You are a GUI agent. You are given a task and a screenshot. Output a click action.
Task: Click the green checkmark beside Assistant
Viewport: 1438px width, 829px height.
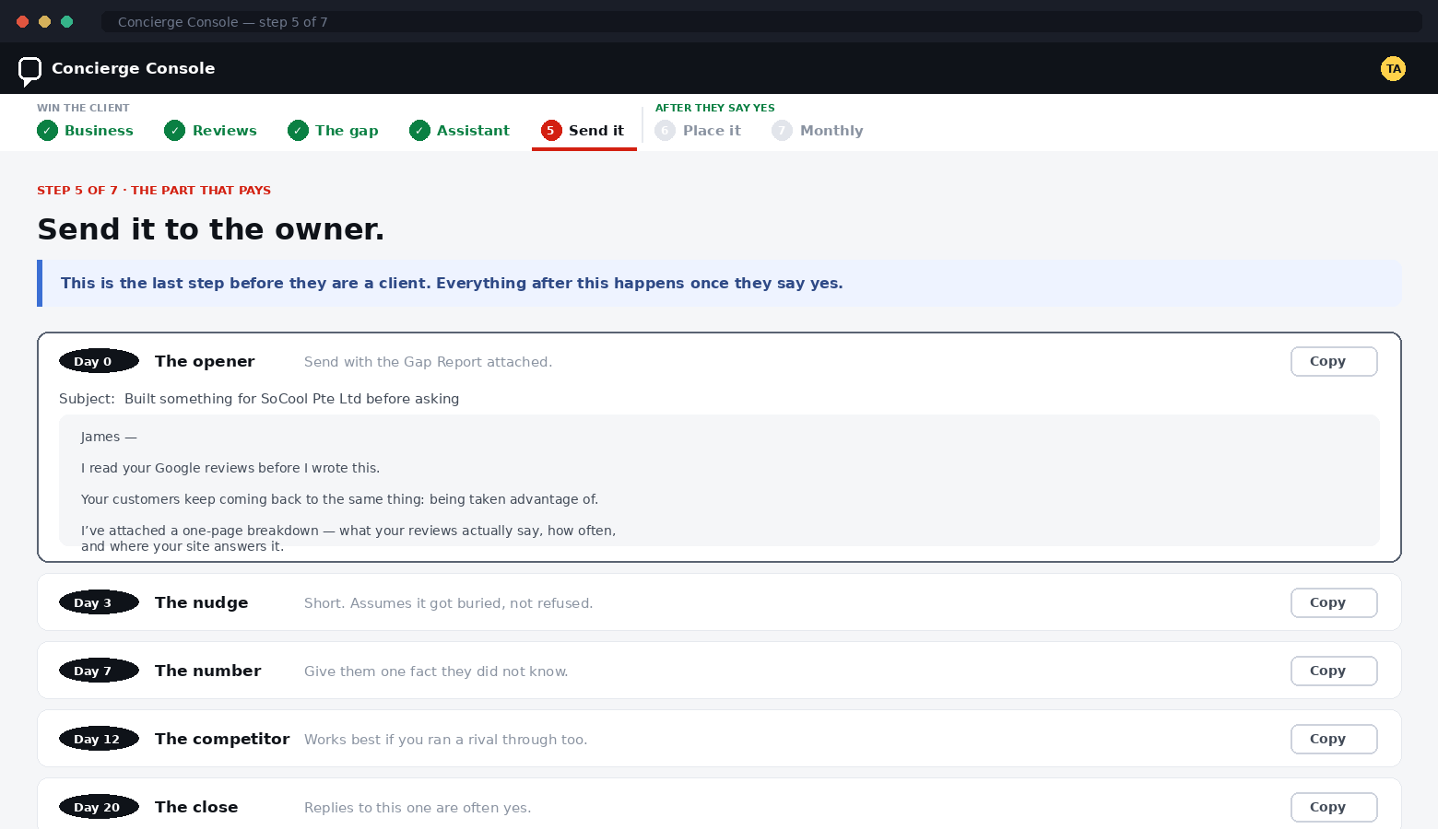(419, 131)
